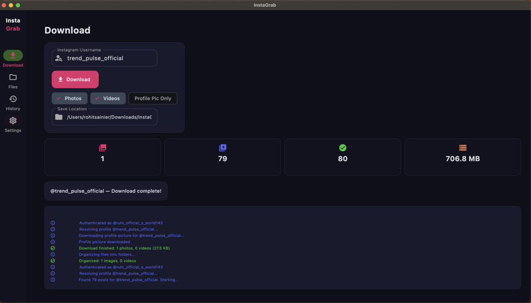Open the History clock icon
The height and width of the screenshot is (303, 531).
[13, 99]
